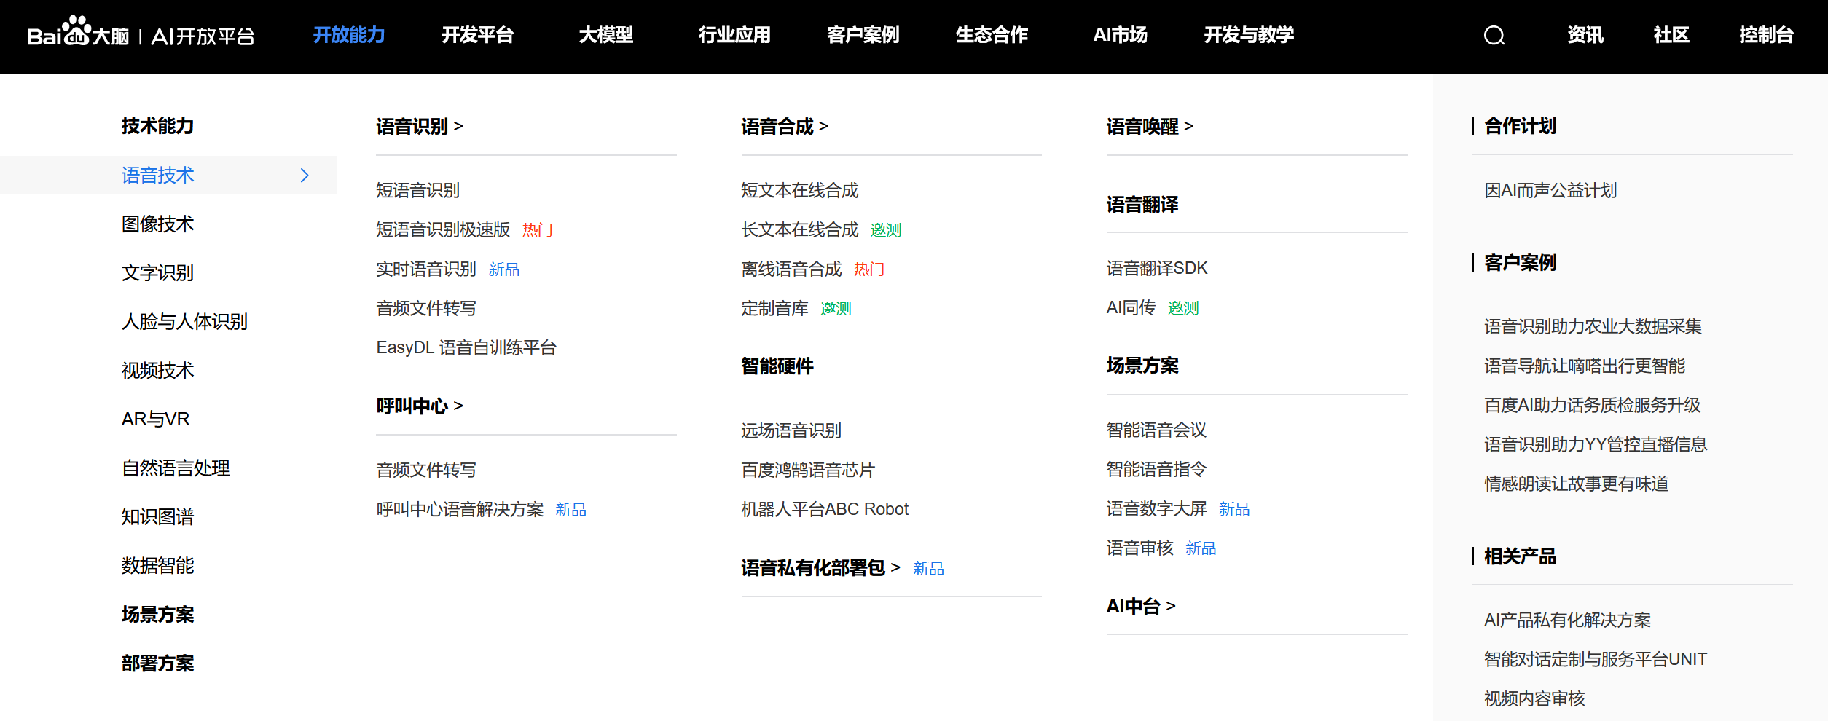The image size is (1828, 721).
Task: Select 图像技术 in the sidebar
Action: pyautogui.click(x=157, y=224)
